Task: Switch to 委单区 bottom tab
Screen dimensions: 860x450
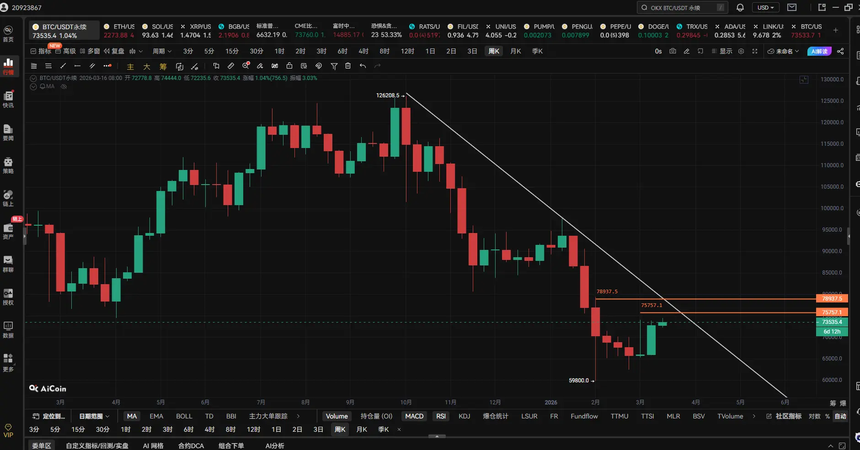Action: click(x=41, y=445)
